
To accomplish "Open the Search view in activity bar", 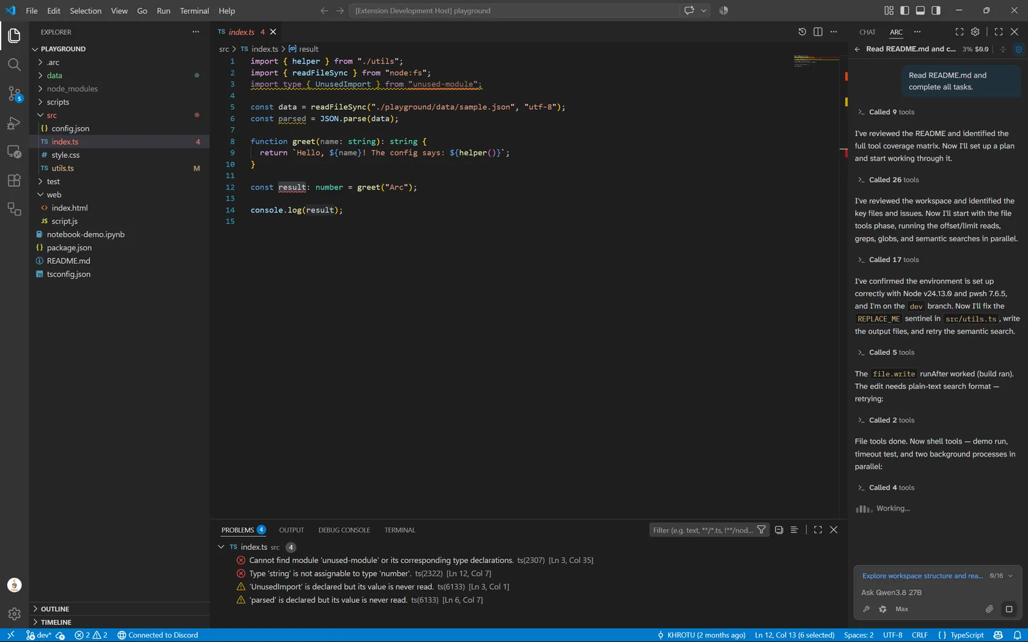I will pyautogui.click(x=14, y=64).
